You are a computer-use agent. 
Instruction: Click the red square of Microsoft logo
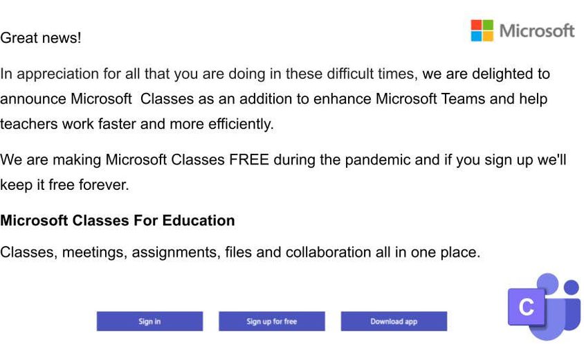[x=477, y=25]
